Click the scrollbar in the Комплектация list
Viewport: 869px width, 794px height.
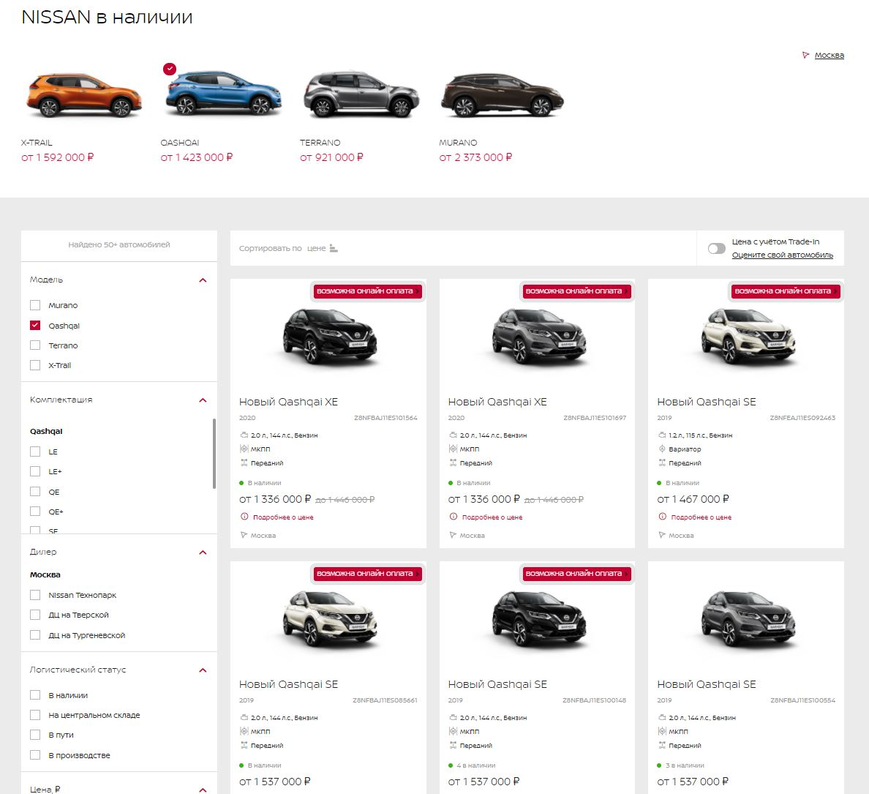click(214, 454)
